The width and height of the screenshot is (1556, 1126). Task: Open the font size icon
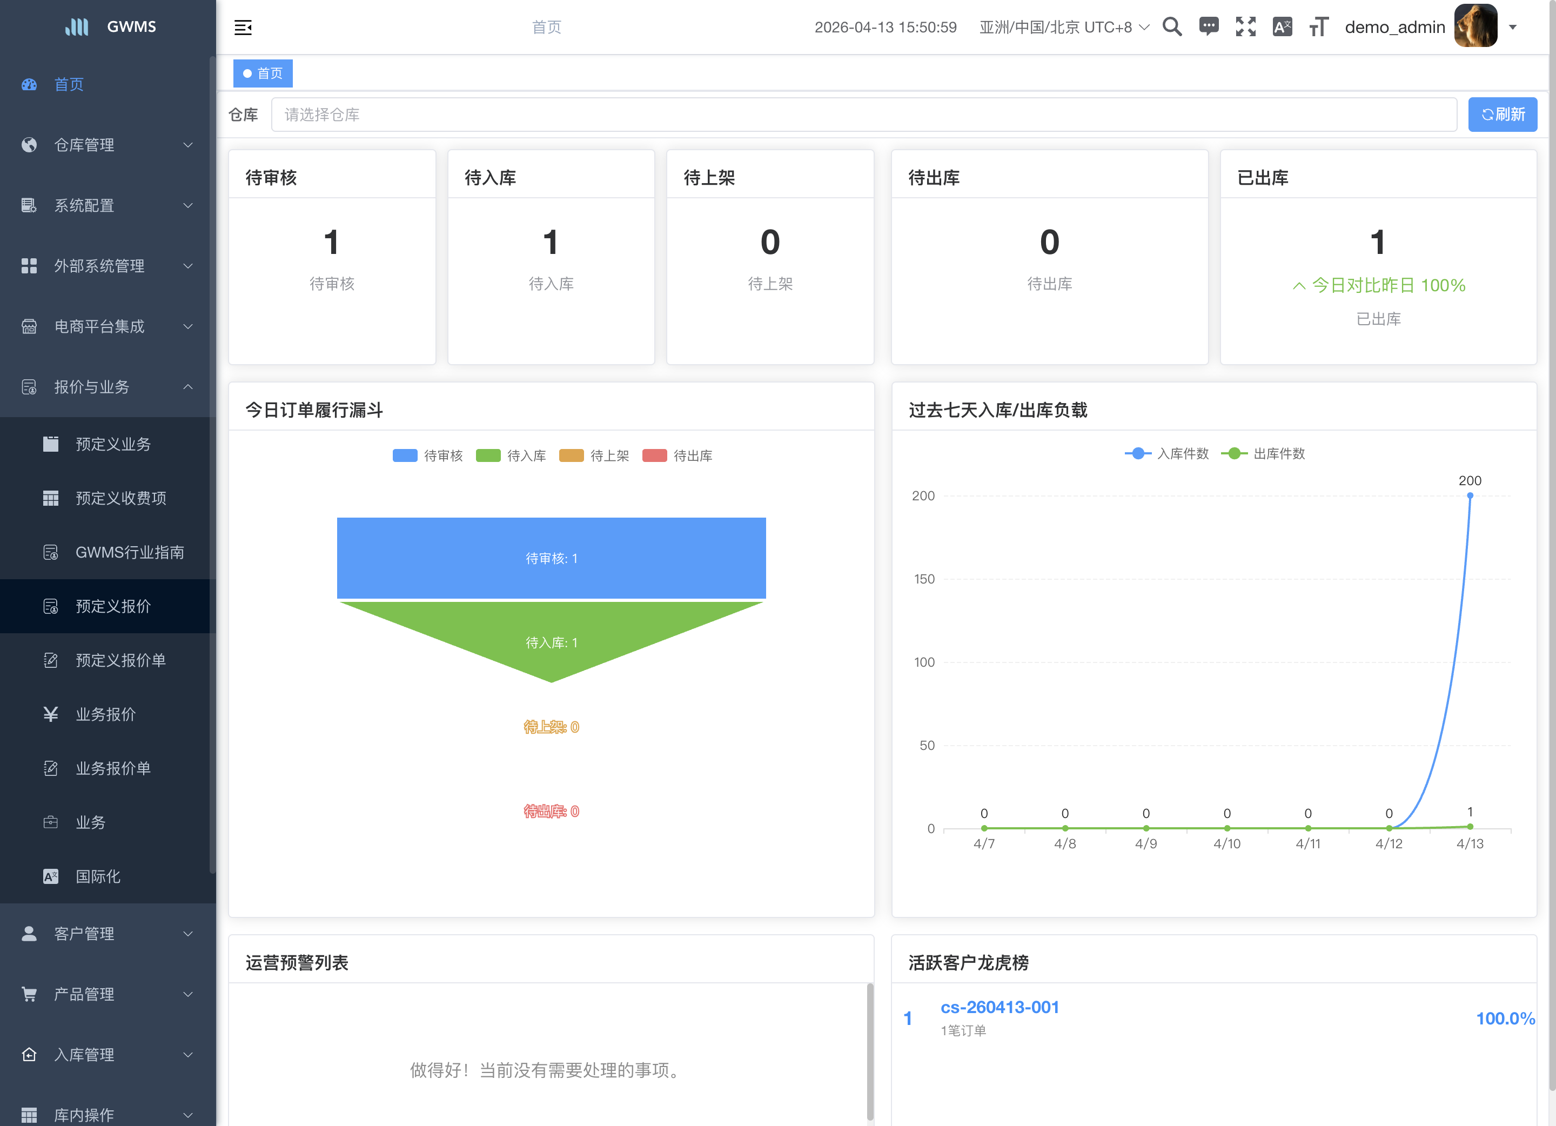pyautogui.click(x=1318, y=27)
